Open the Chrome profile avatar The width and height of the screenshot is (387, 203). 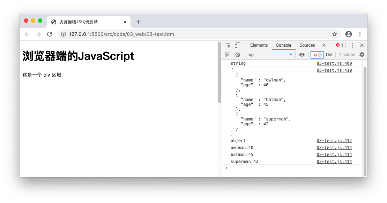(x=348, y=34)
